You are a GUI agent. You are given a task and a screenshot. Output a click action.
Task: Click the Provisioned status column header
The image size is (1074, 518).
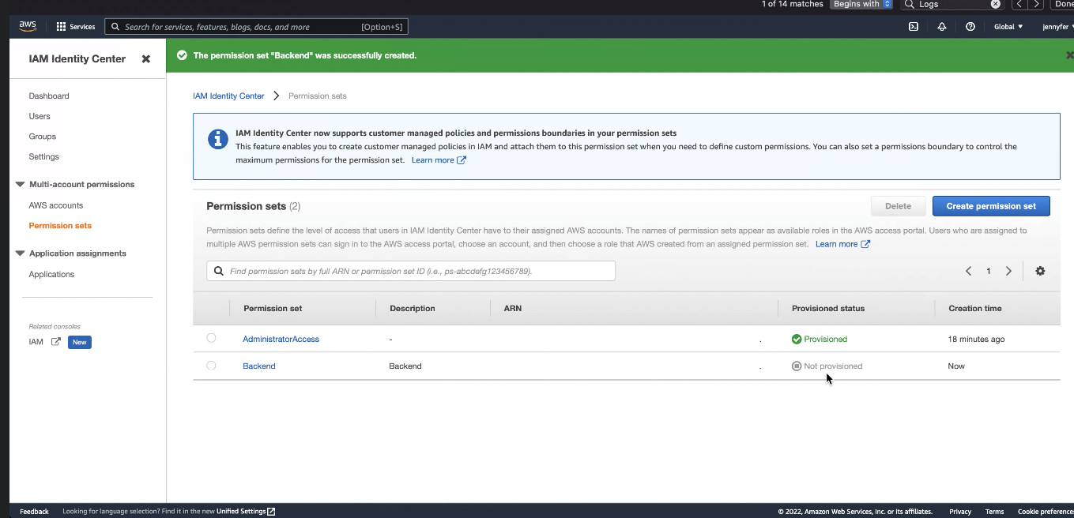coord(828,309)
